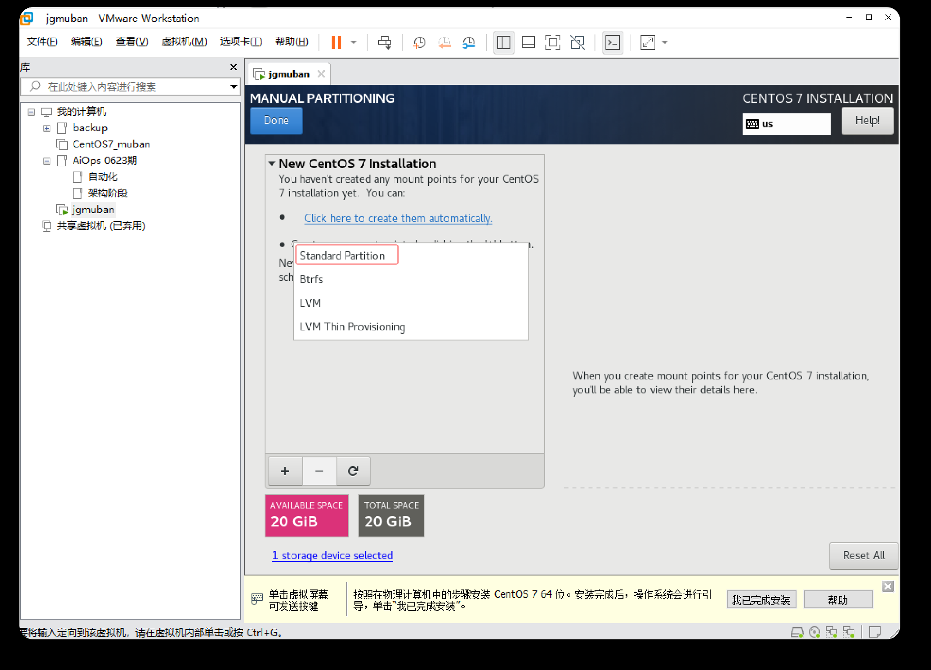Open the 1 storage device selected link
This screenshot has height=670, width=931.
pyautogui.click(x=333, y=556)
